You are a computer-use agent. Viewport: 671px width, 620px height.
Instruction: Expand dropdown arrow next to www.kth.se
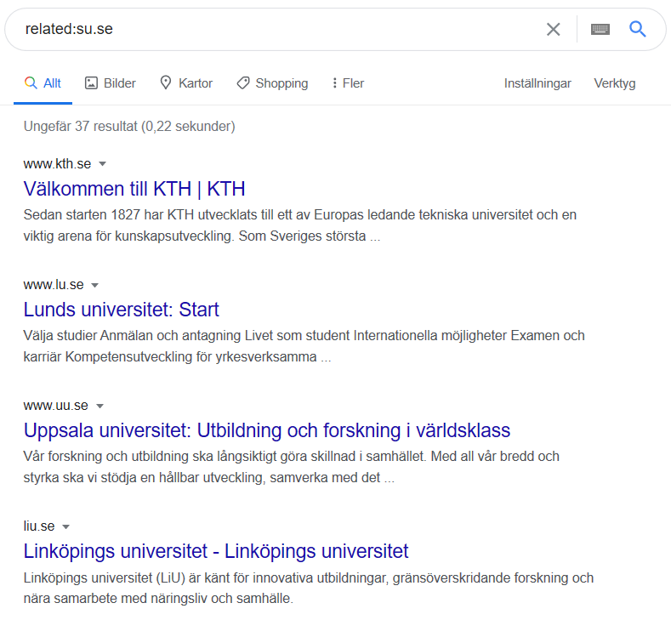(102, 164)
